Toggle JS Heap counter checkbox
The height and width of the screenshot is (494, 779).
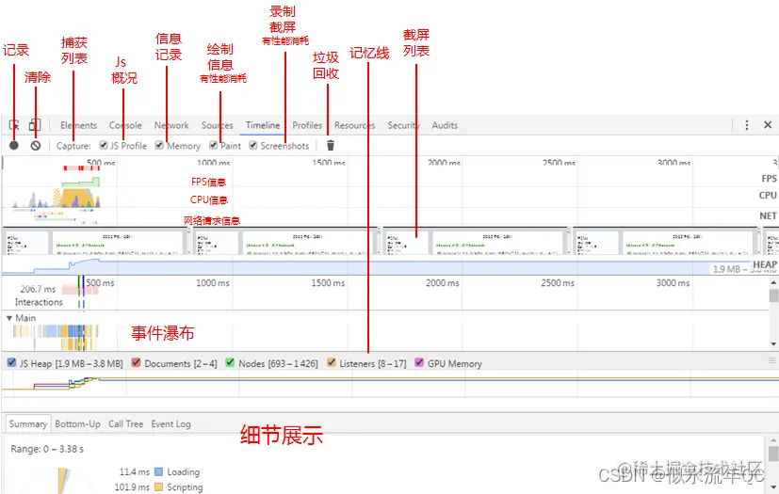click(12, 362)
